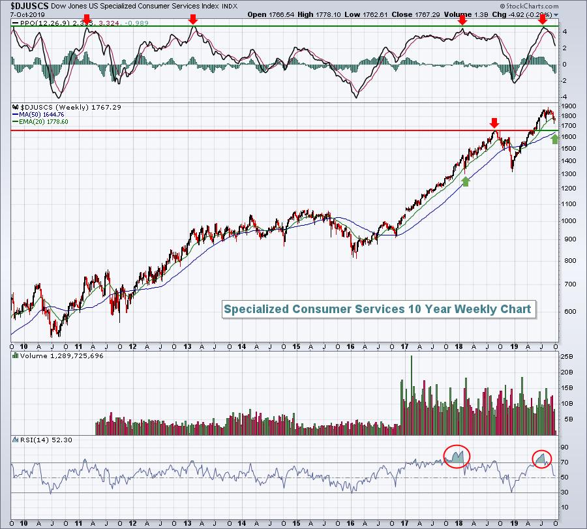The height and width of the screenshot is (529, 587).
Task: Click the green line marker before EMA(20)
Action: click(16, 122)
